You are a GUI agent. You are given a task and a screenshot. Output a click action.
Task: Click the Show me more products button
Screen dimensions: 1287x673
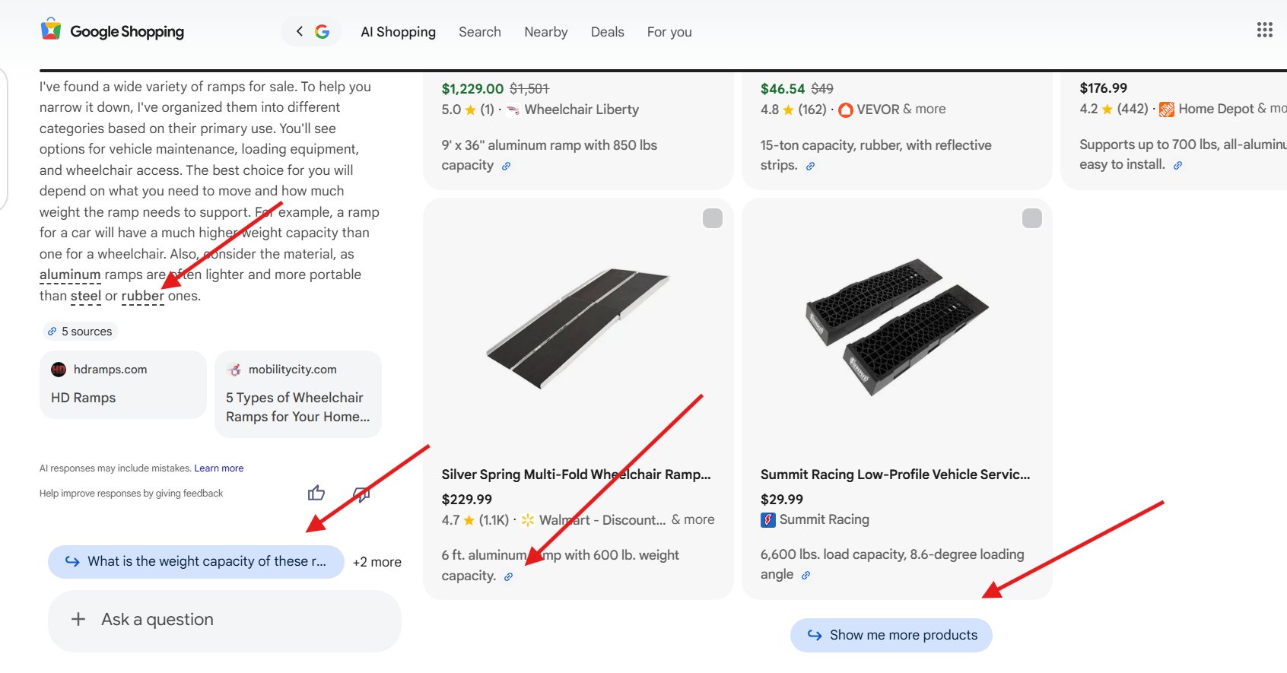point(891,634)
